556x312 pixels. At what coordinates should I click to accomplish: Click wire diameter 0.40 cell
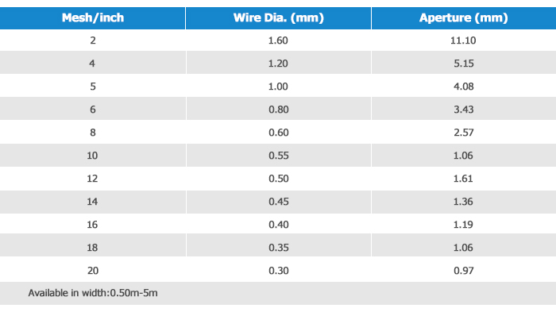[x=278, y=224]
